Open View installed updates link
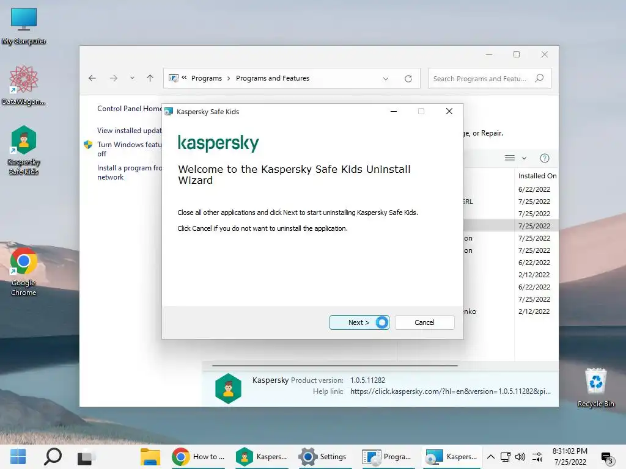Image resolution: width=626 pixels, height=469 pixels. (x=130, y=131)
